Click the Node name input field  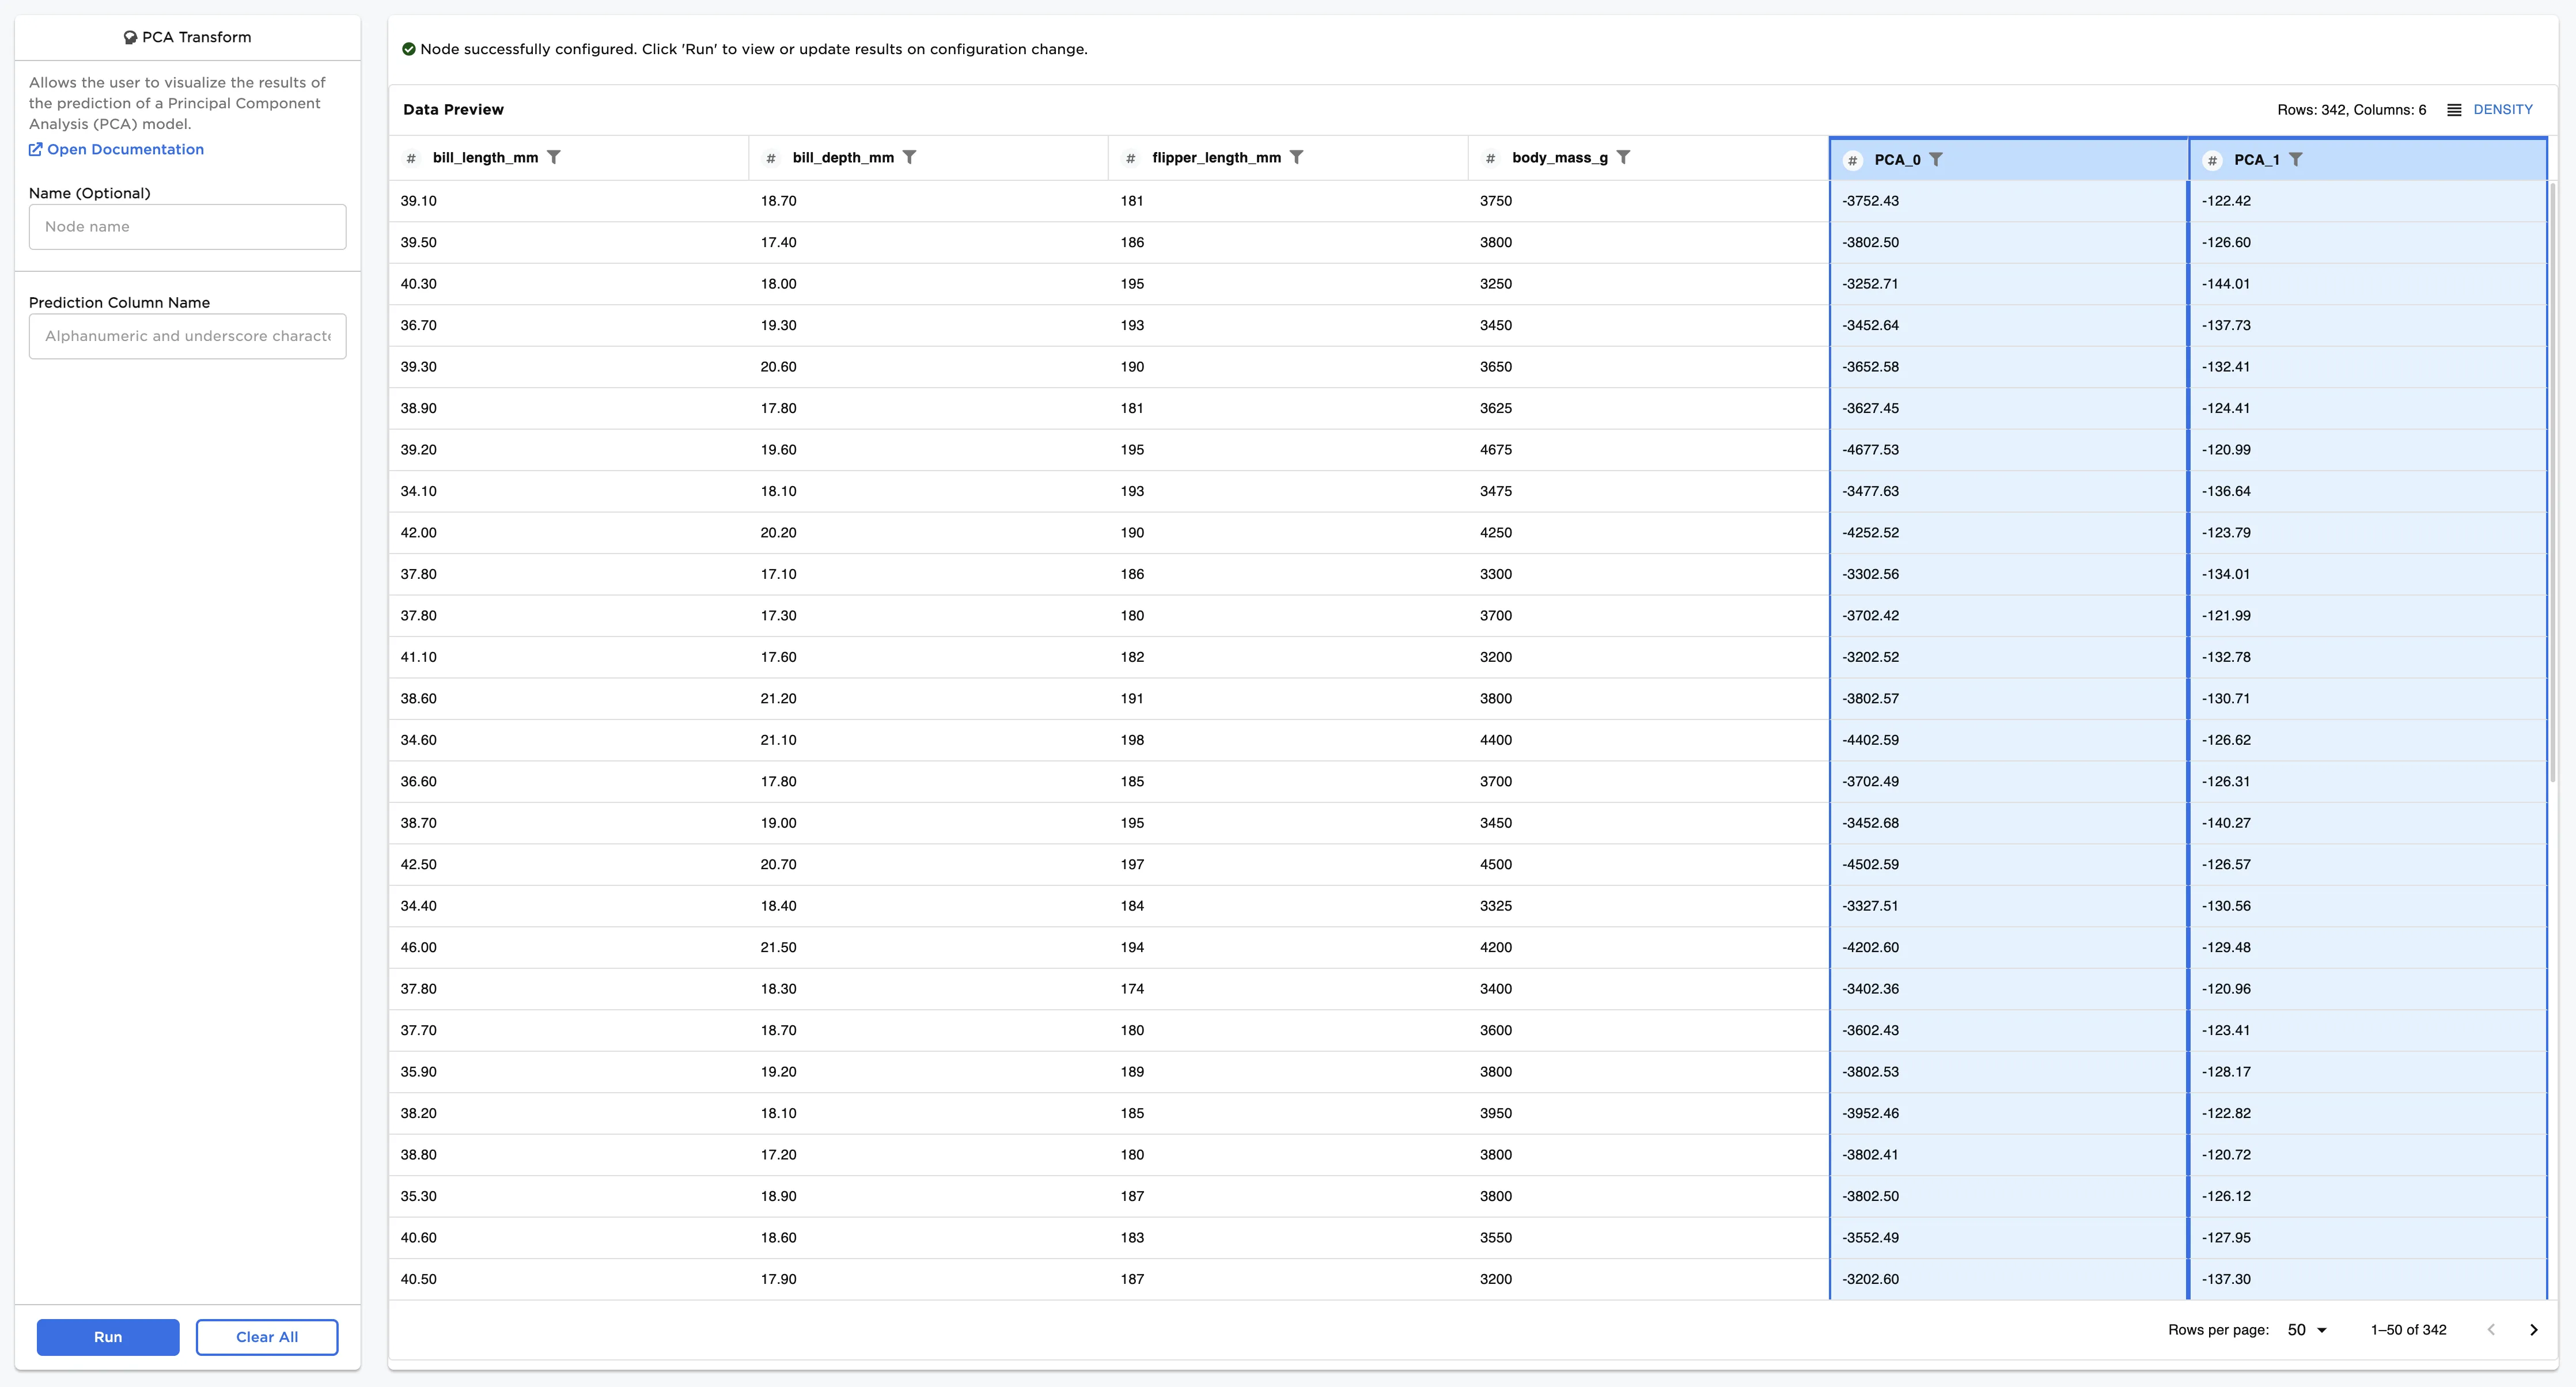click(187, 226)
